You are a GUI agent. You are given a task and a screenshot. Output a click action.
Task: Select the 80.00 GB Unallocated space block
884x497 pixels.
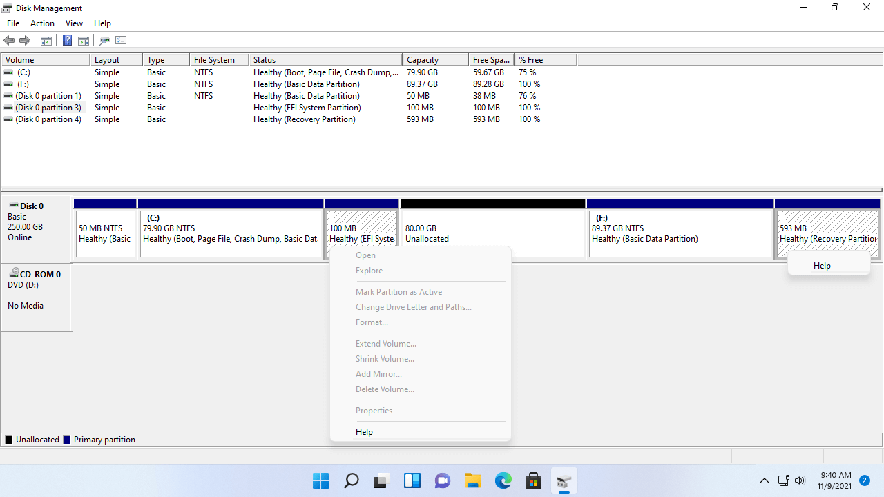[x=492, y=233]
